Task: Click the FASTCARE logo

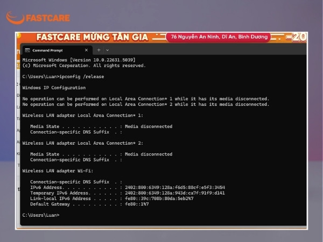Action: coord(38,18)
